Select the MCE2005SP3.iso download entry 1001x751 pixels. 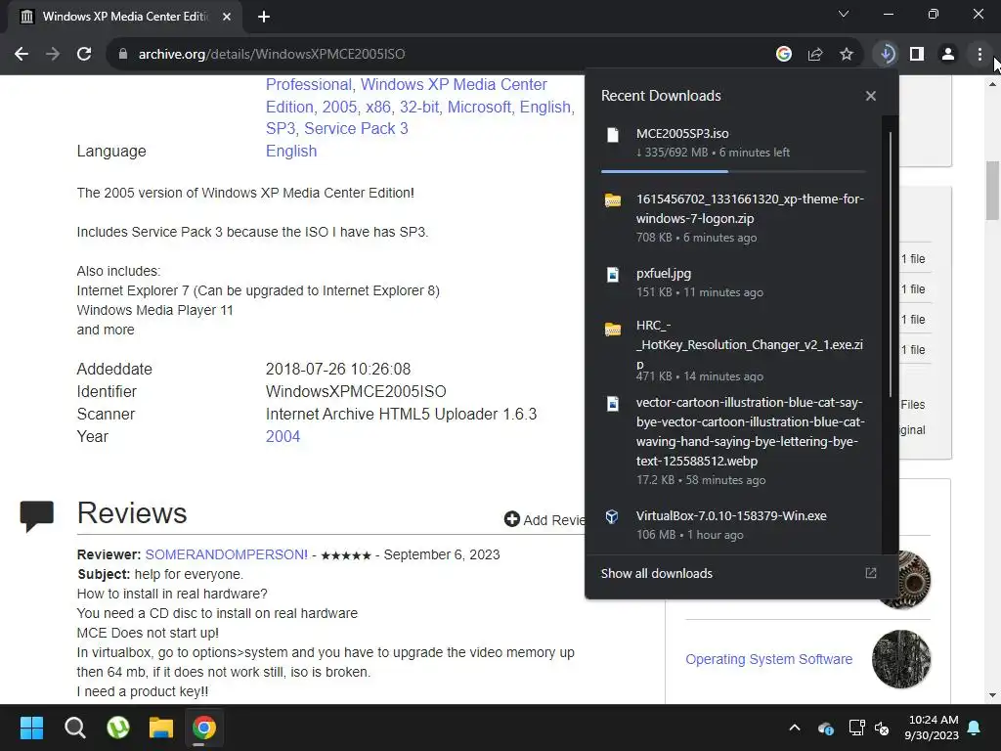click(x=733, y=143)
